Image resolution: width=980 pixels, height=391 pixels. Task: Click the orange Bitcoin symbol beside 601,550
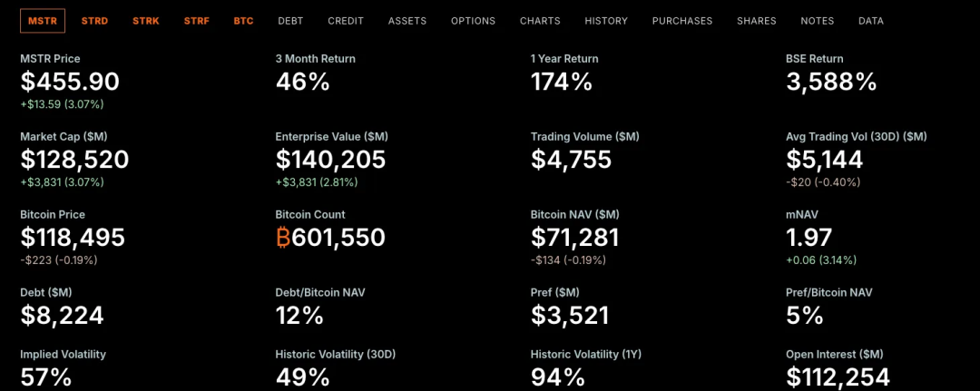point(284,238)
